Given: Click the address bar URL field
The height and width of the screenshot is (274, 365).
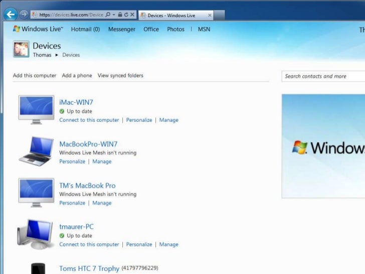Looking at the screenshot, I should (71, 15).
